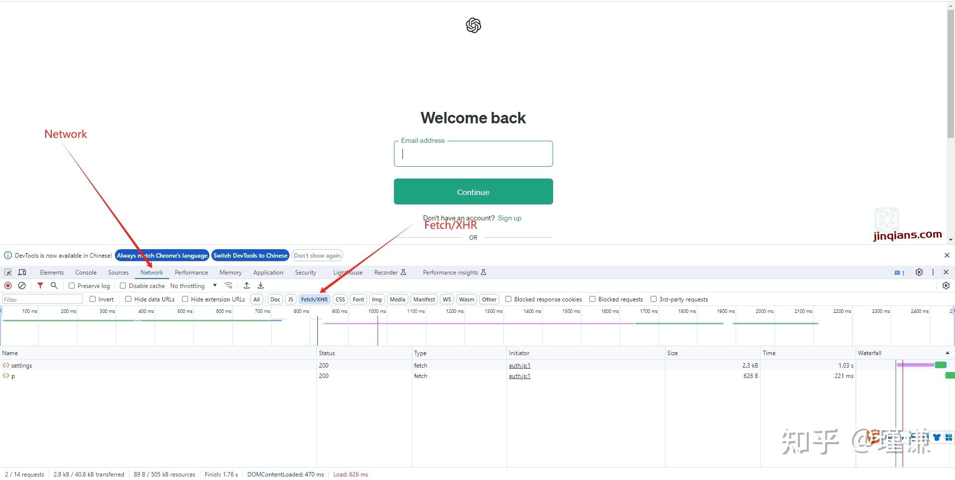This screenshot has height=480, width=955.
Task: Open the Network panel settings gear
Action: tap(945, 286)
